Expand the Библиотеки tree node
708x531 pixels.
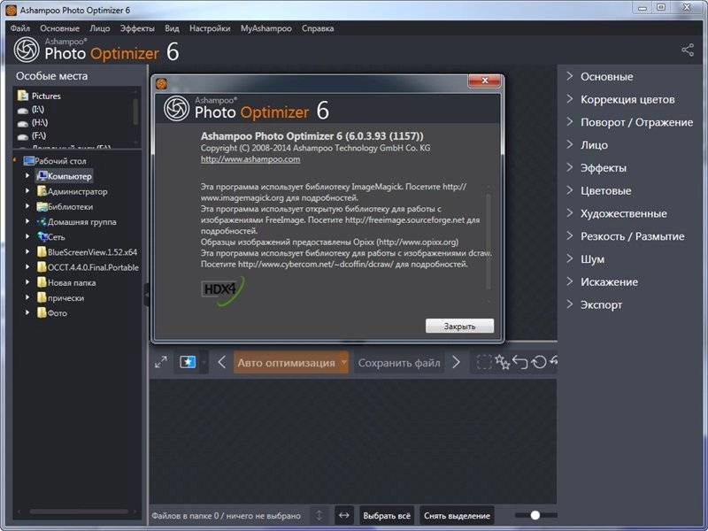pyautogui.click(x=27, y=206)
